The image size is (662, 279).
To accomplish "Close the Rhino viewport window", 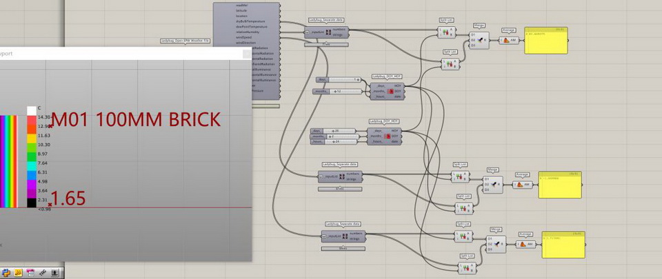I will pyautogui.click(x=245, y=52).
